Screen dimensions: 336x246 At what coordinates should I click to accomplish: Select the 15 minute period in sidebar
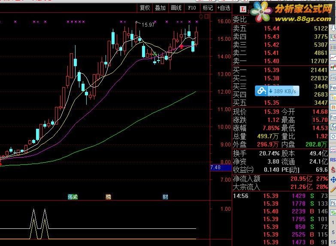tap(333, 242)
